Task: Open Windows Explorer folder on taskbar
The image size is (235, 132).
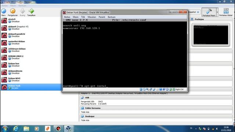Action: tap(26, 129)
